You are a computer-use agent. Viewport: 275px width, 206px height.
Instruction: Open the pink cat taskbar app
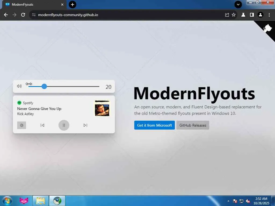24,201
